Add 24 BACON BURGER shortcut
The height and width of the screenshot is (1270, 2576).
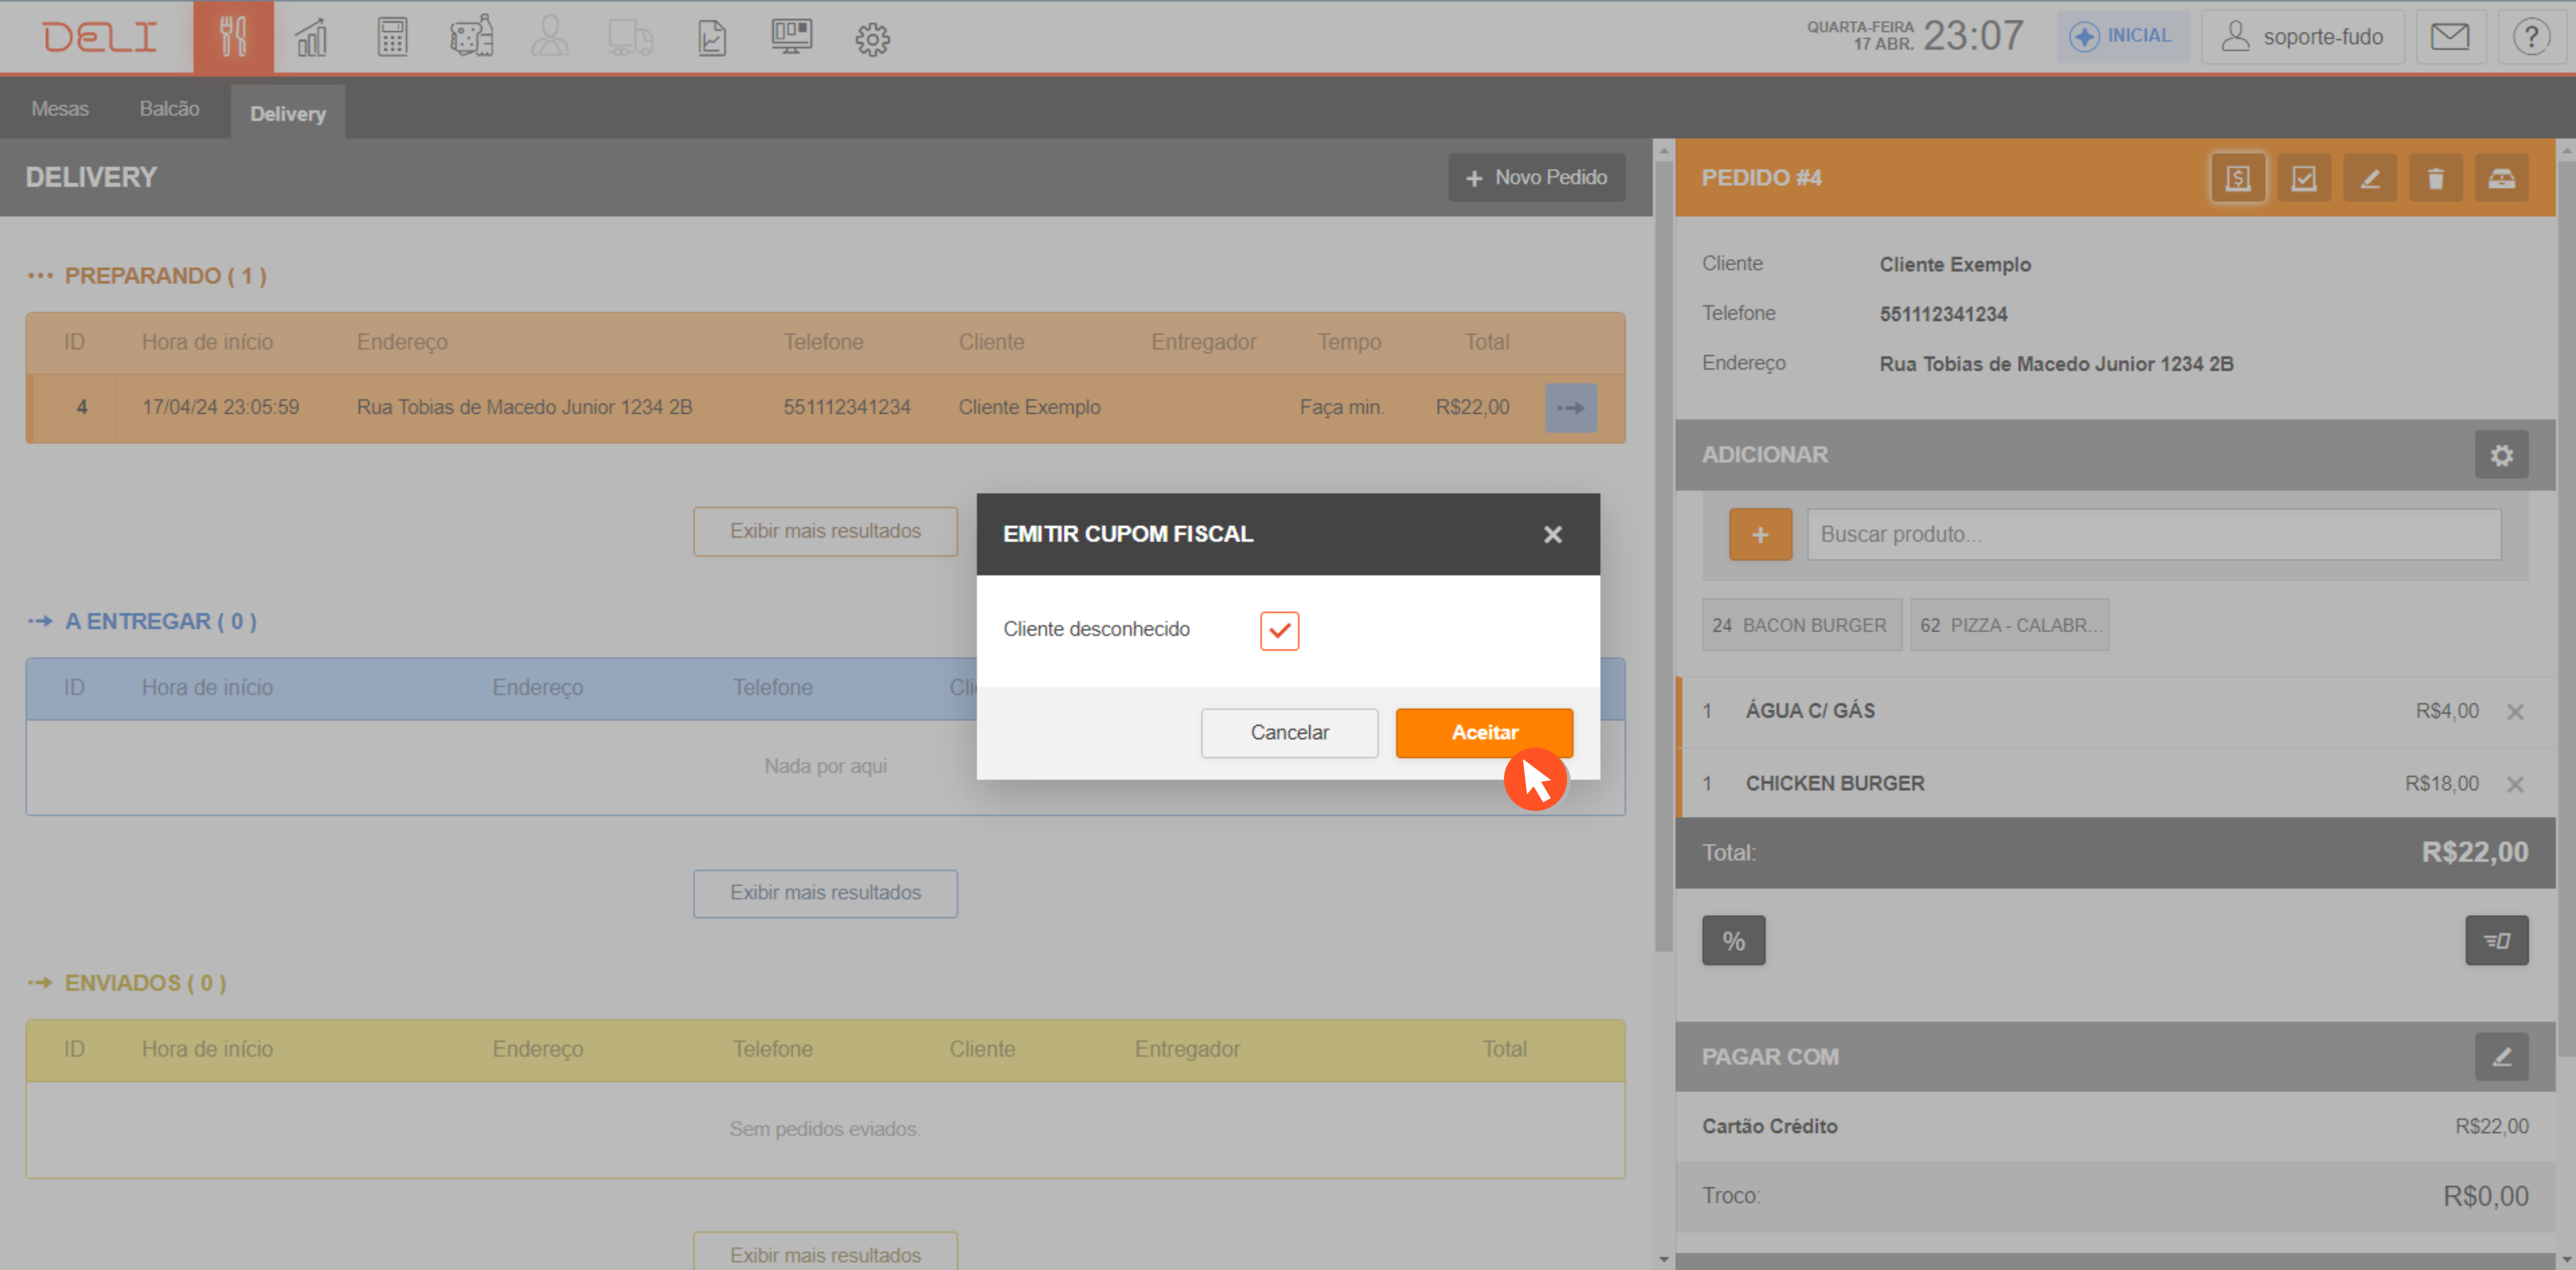point(1801,625)
